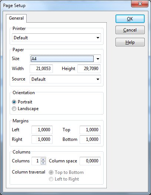Select Portrait orientation radio button
This screenshot has width=151, height=195.
(14, 102)
